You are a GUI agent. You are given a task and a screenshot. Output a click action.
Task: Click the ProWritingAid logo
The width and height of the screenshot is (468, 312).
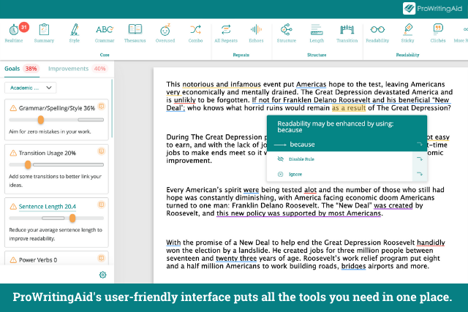pyautogui.click(x=432, y=8)
